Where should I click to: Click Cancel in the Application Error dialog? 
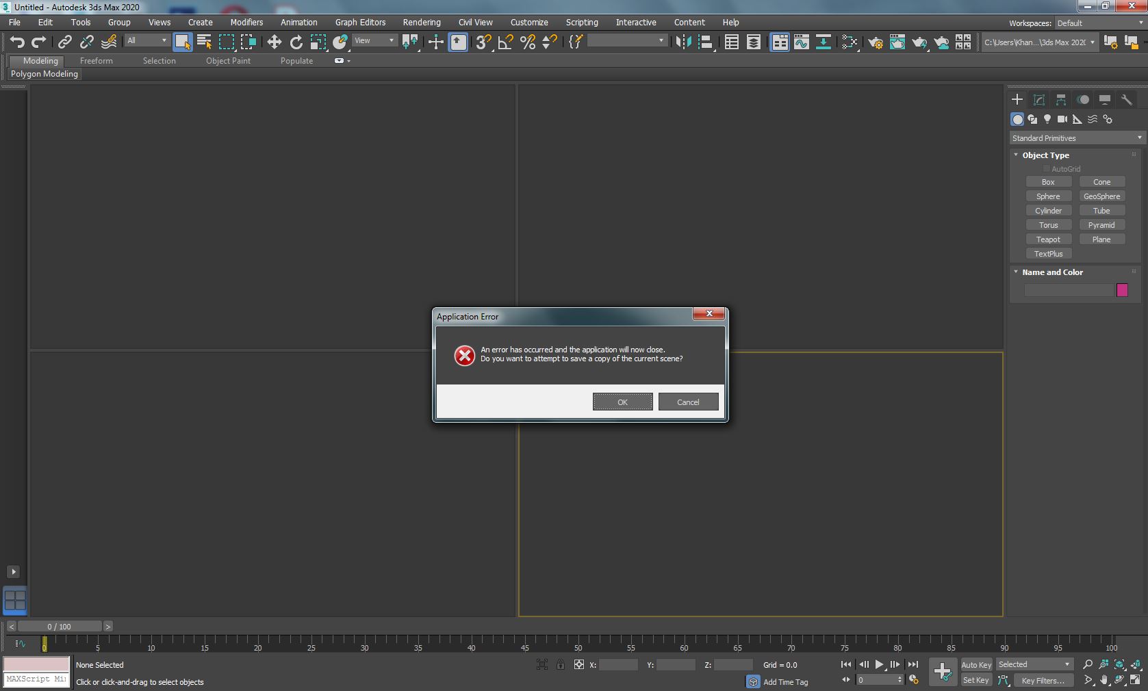(688, 402)
